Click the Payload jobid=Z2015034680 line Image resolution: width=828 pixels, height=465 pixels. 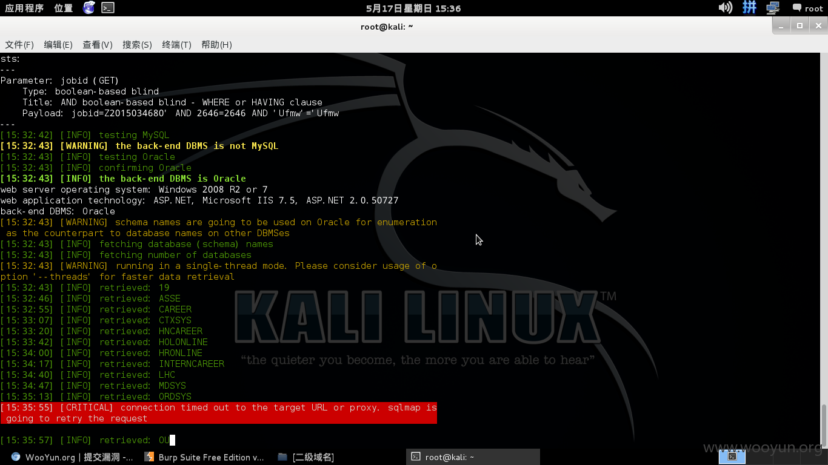tap(181, 113)
